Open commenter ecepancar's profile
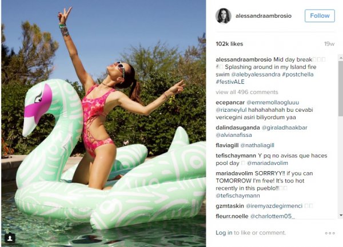The height and width of the screenshot is (247, 343). point(230,103)
